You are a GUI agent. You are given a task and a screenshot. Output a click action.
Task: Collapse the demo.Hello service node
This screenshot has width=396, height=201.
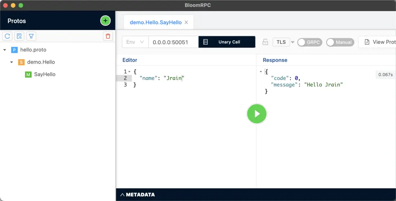click(12, 62)
